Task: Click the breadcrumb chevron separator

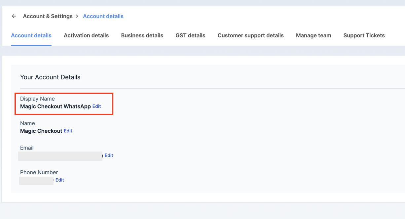Action: pyautogui.click(x=77, y=16)
